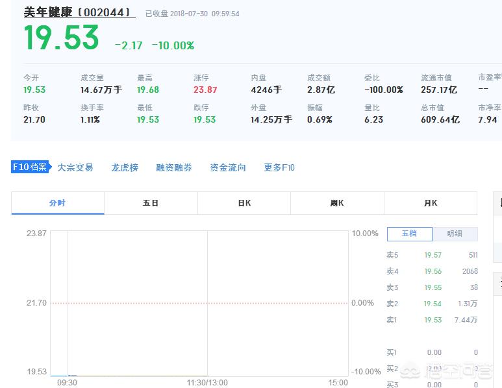Click the 振幅 value 0.69%
Screen dimensions: 502x388
coord(320,119)
